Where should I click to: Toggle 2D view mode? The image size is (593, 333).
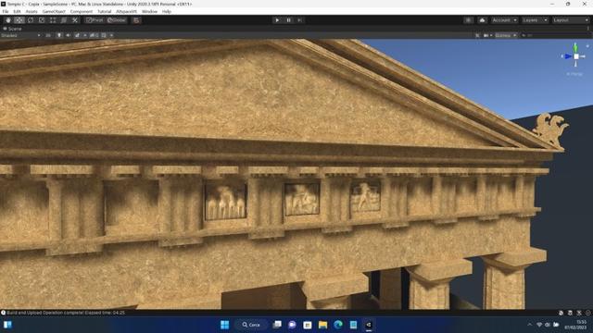coord(48,35)
